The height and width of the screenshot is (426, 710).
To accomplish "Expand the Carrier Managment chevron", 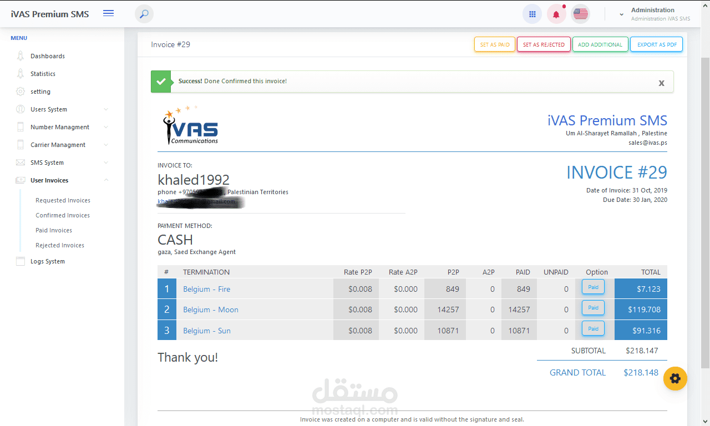I will tap(106, 145).
